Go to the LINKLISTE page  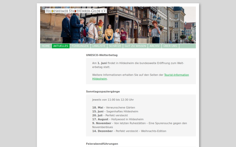tap(99, 46)
